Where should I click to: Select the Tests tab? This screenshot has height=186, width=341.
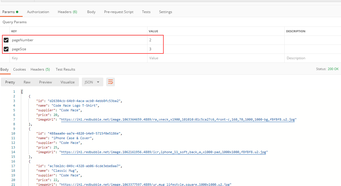coord(146,12)
